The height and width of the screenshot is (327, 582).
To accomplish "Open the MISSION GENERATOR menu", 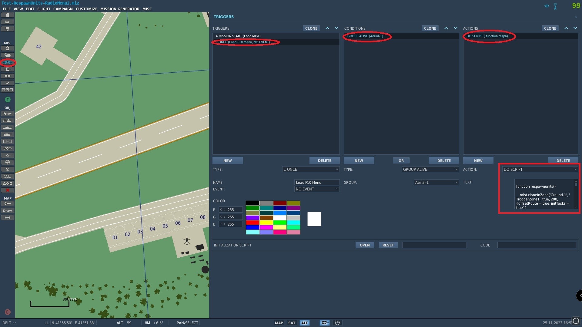I will pyautogui.click(x=120, y=9).
